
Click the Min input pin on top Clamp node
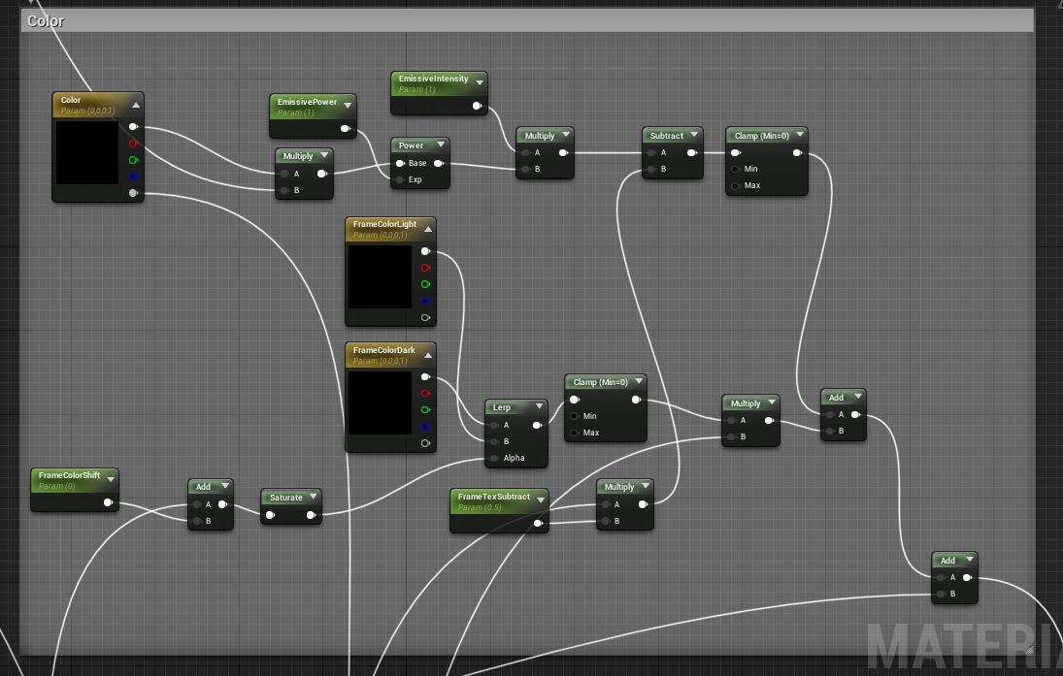point(735,169)
